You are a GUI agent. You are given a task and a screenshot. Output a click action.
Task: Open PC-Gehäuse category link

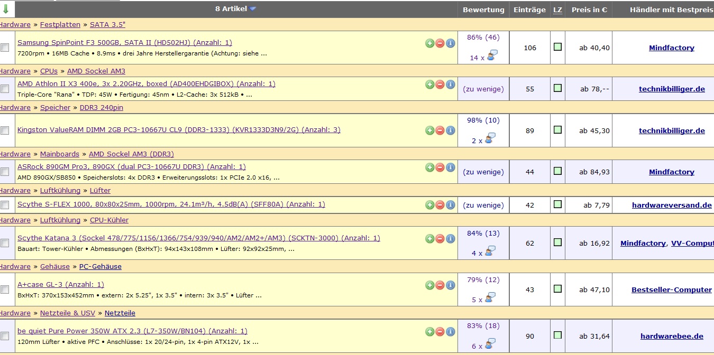[x=100, y=267]
